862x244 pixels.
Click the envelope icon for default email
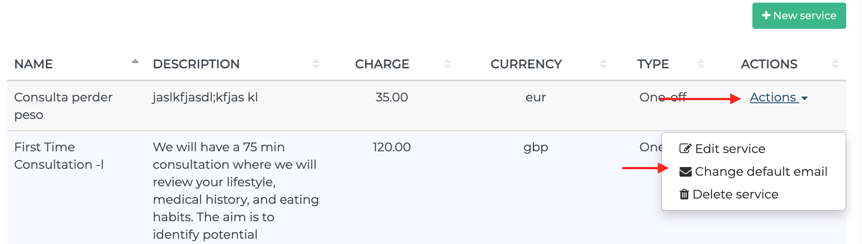pos(685,172)
